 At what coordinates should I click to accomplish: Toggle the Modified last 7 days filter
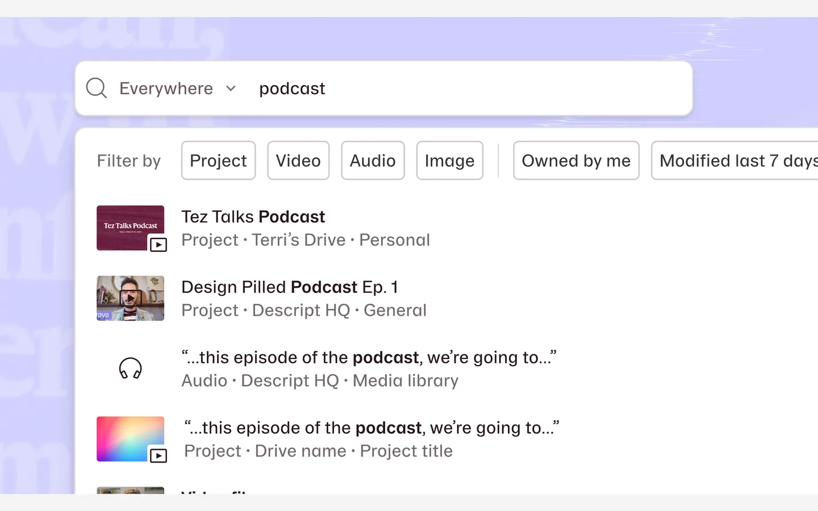pos(734,161)
